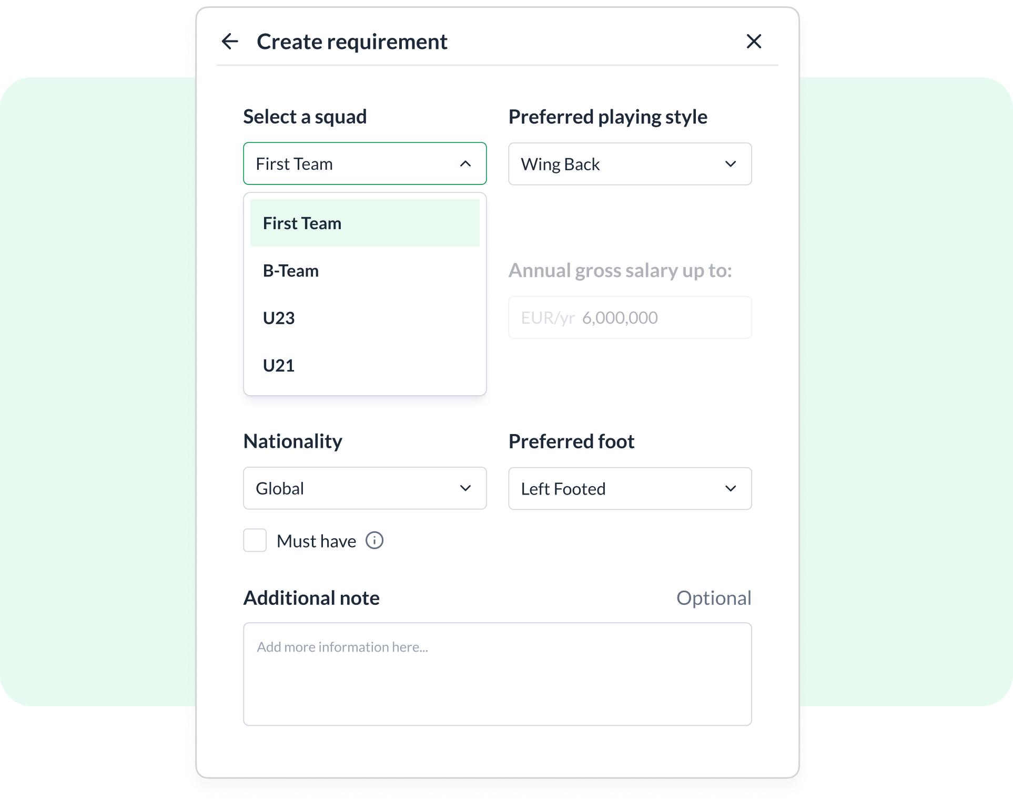
Task: Pick the U23 squad option
Action: (364, 318)
